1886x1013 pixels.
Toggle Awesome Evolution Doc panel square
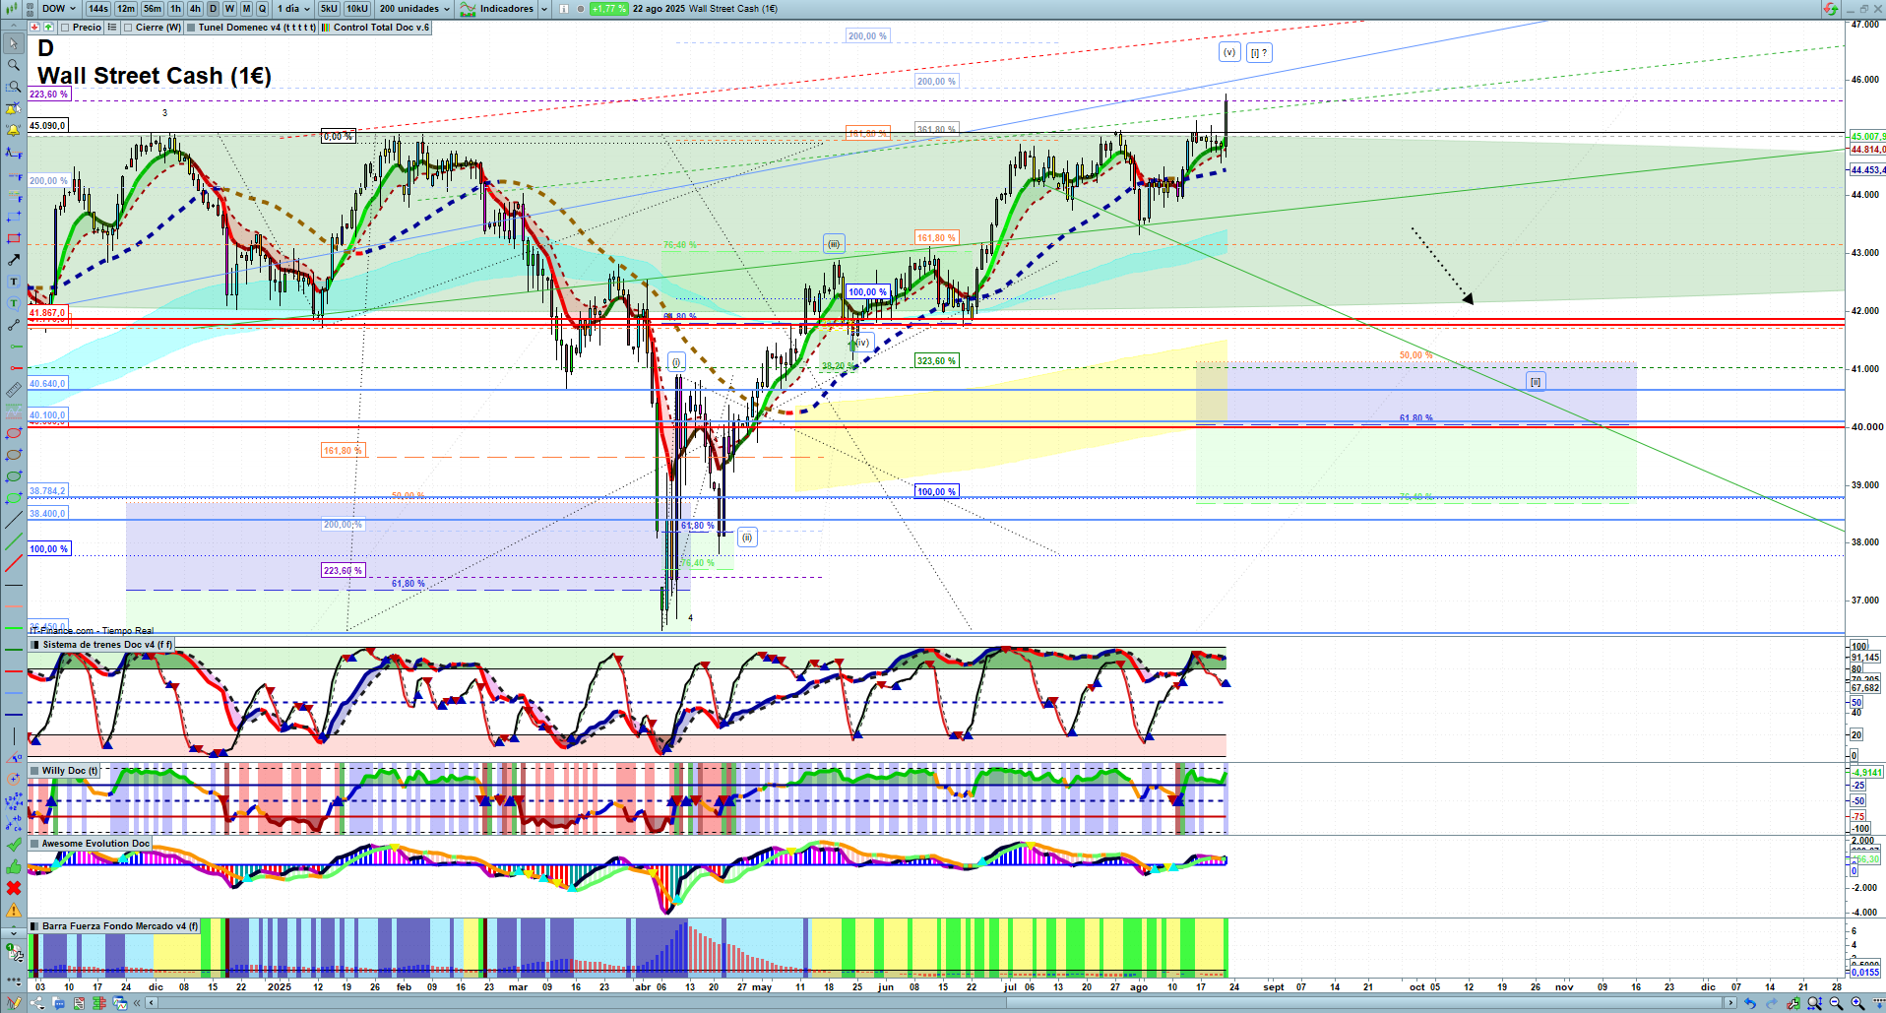(x=34, y=844)
